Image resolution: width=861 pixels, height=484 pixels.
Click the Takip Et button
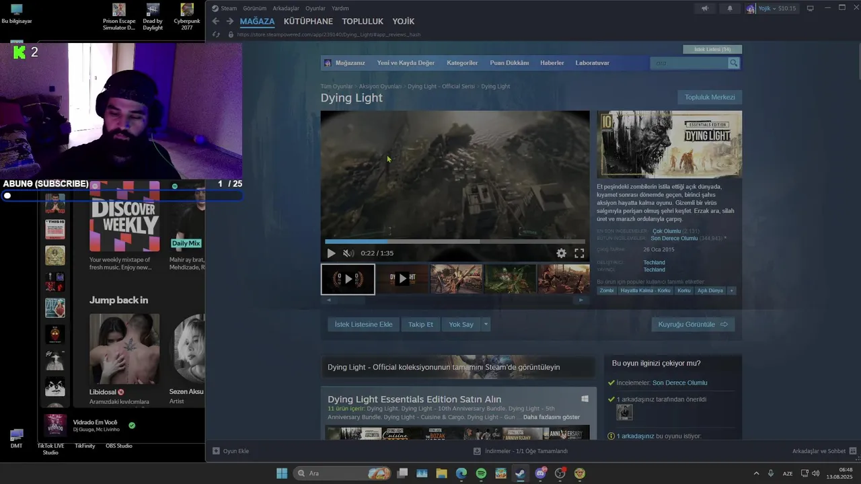[x=420, y=324]
